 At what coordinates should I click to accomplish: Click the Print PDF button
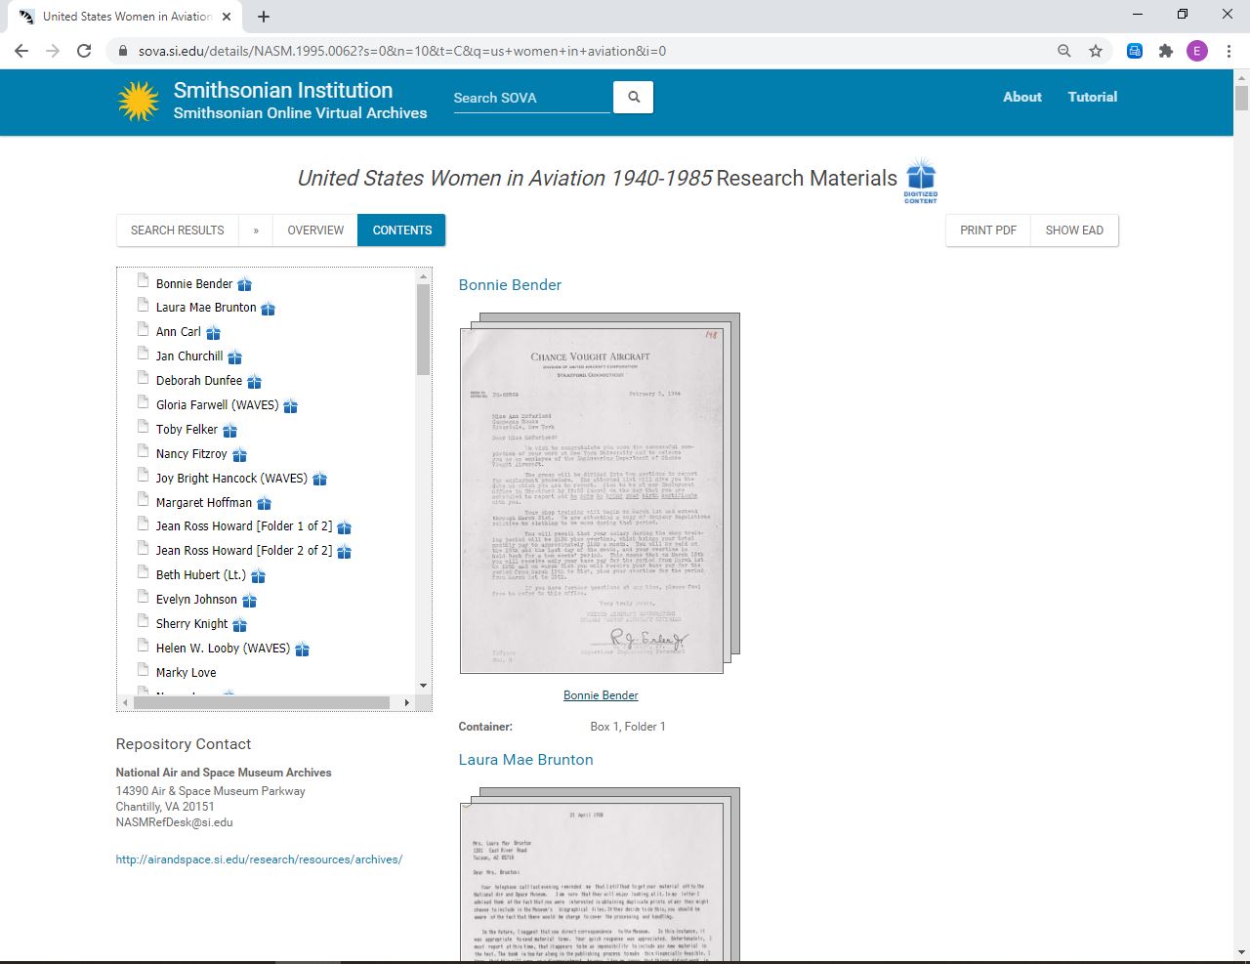coord(987,231)
